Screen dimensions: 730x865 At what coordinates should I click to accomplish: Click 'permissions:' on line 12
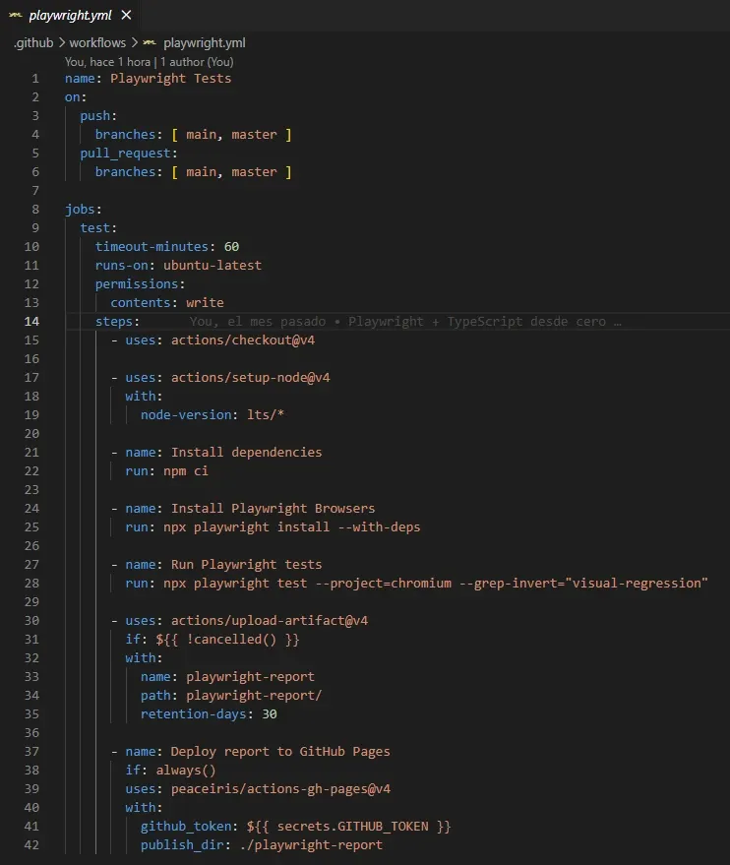tap(140, 284)
